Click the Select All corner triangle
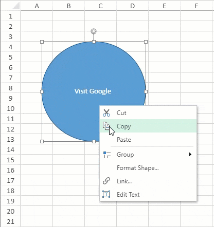The height and width of the screenshot is (227, 214). click(16, 6)
